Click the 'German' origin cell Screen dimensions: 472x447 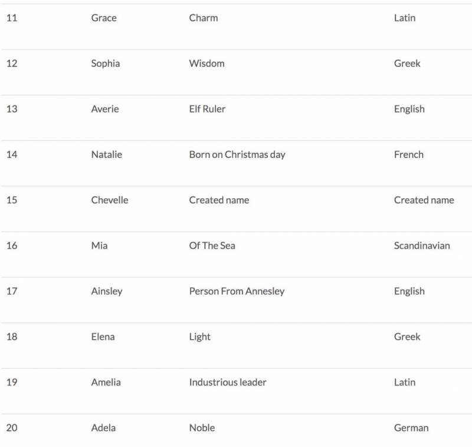tap(411, 428)
